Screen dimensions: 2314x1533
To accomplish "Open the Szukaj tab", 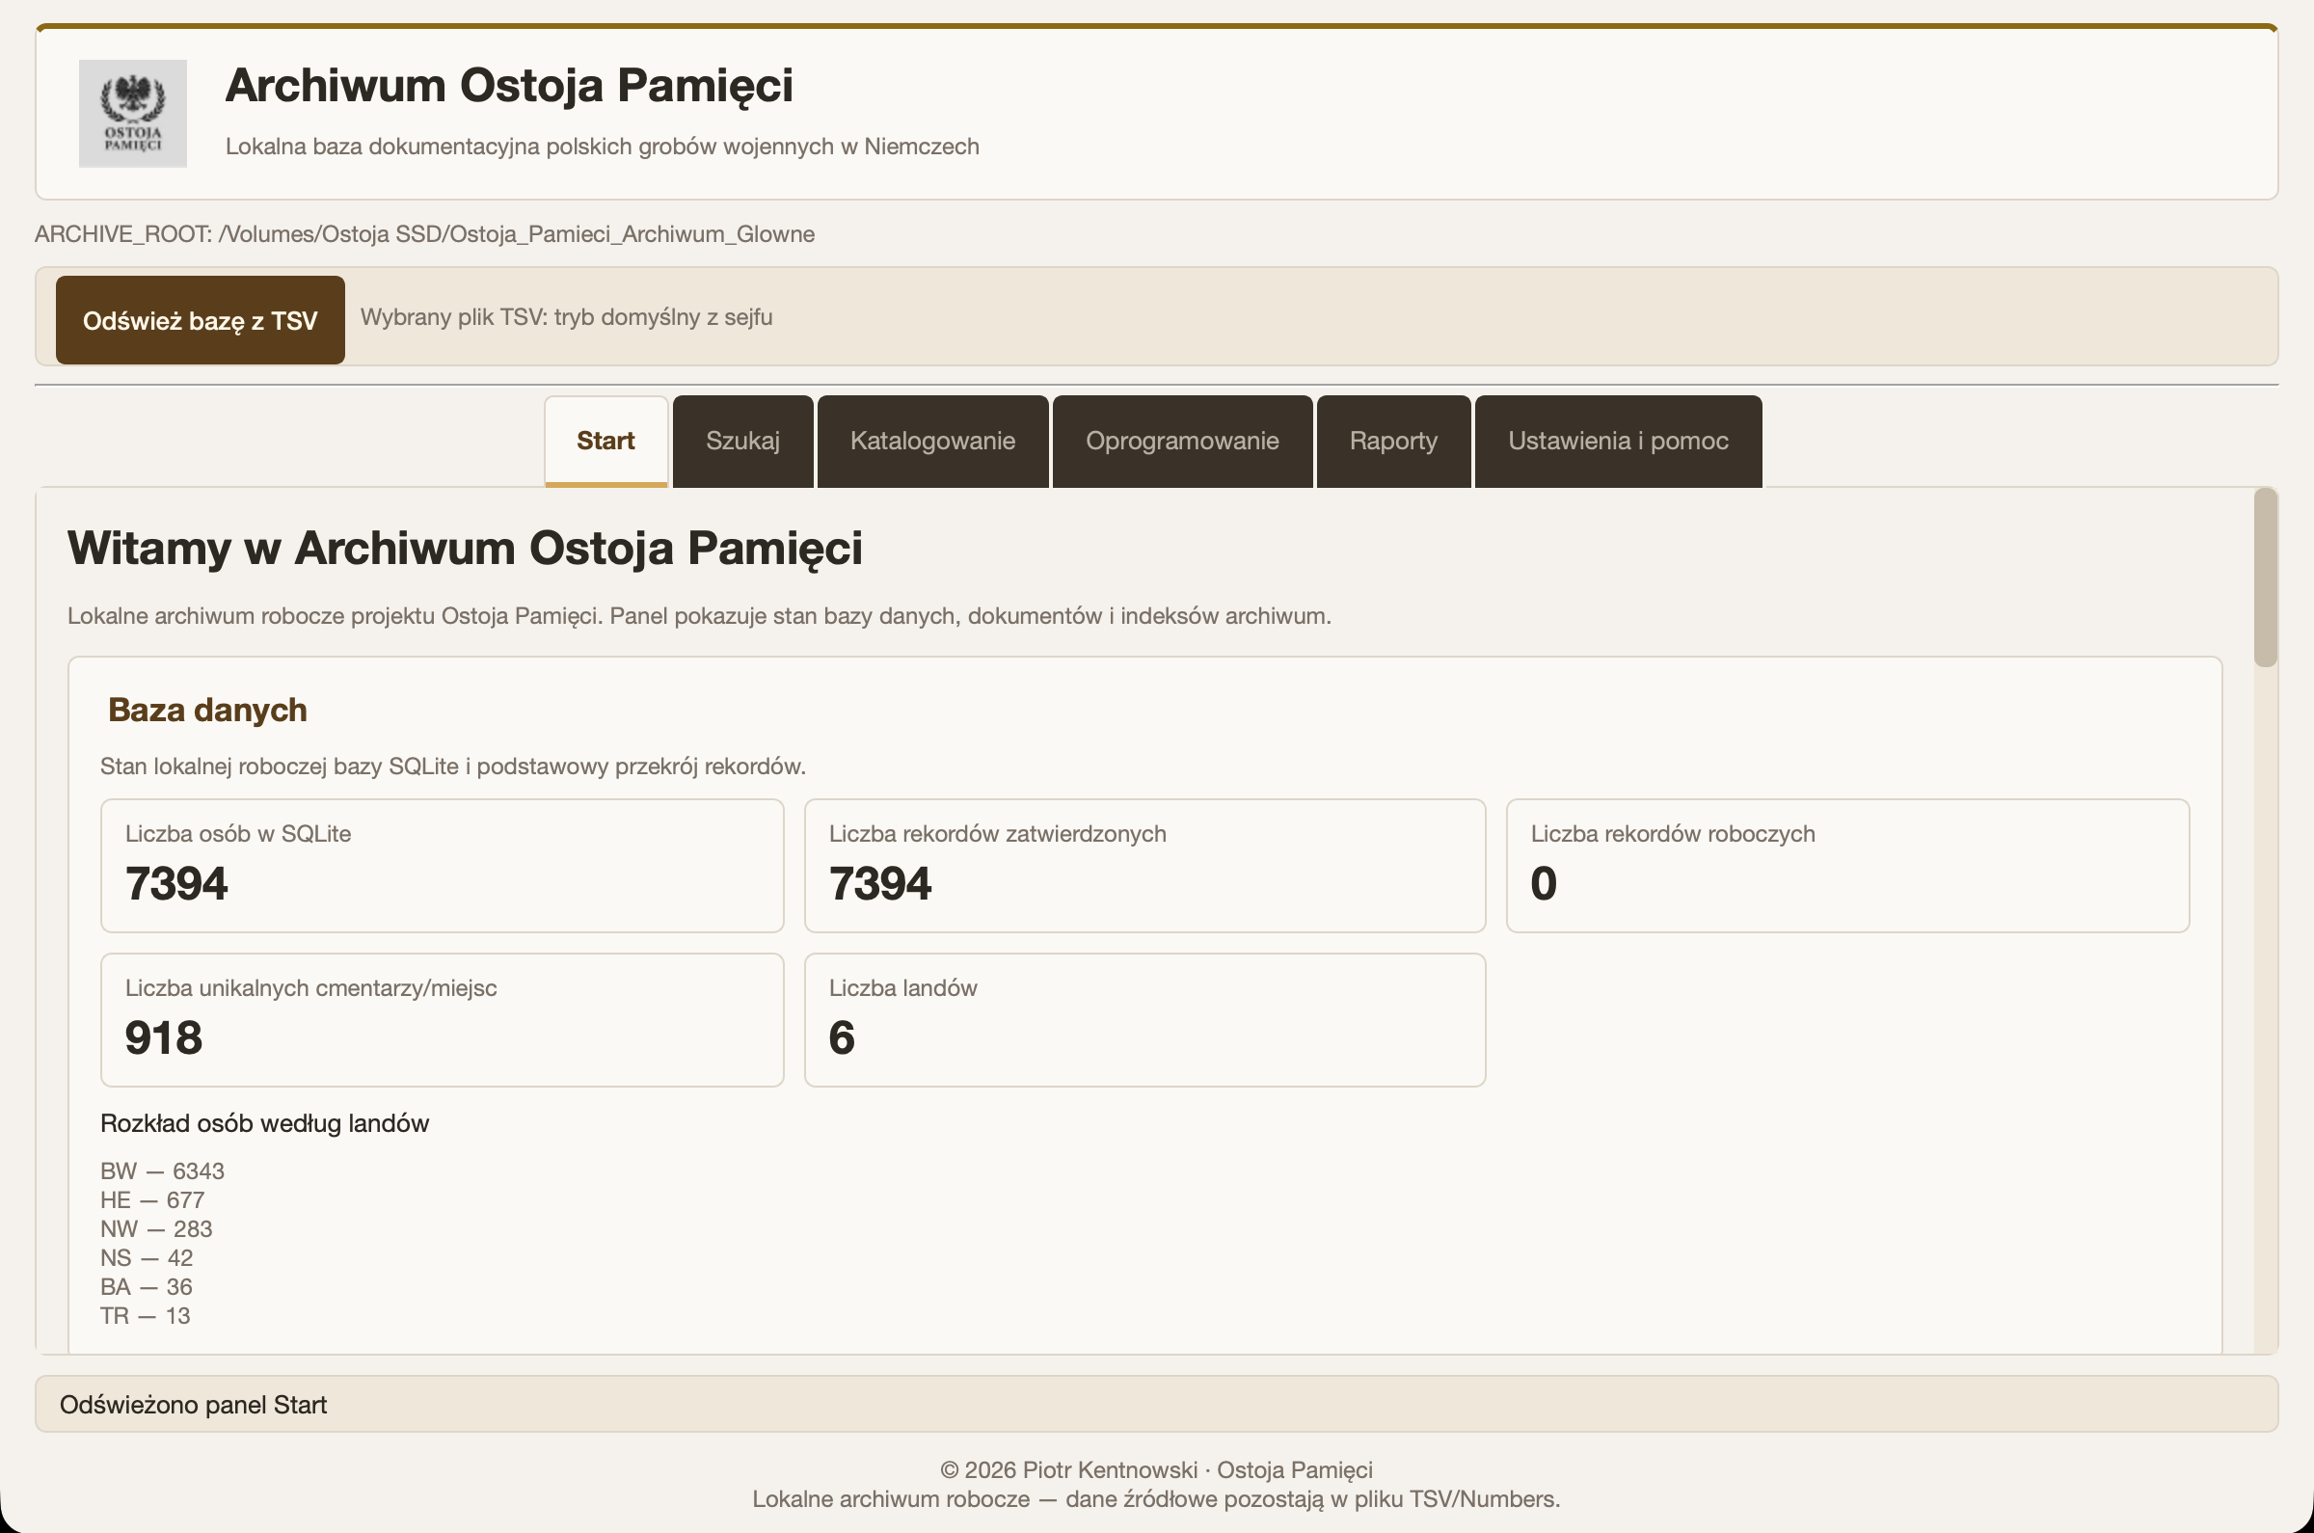I will pos(743,441).
